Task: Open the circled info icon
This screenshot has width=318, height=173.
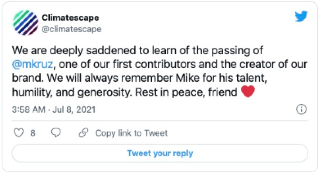Action: pos(301,110)
